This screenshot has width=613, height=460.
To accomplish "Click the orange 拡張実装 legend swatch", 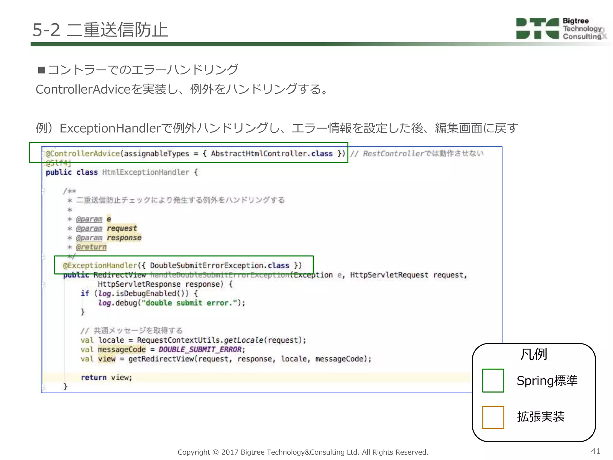I will [x=493, y=417].
